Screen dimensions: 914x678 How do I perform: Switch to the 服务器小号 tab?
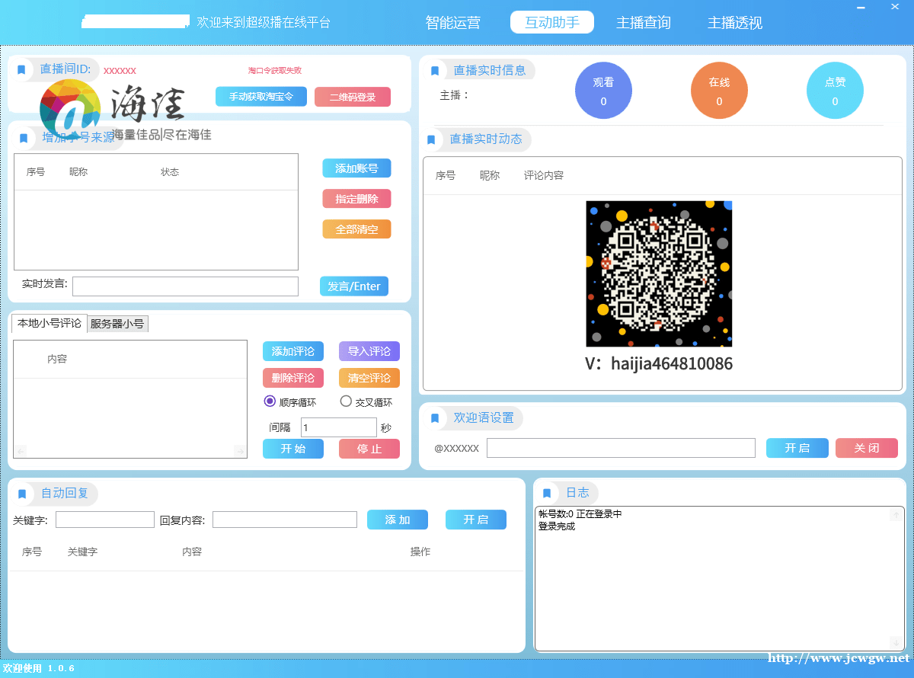click(x=117, y=324)
